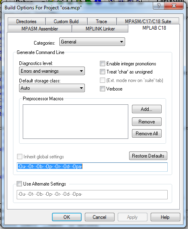
Task: Enable integer promotions checkbox
Action: coord(102,64)
